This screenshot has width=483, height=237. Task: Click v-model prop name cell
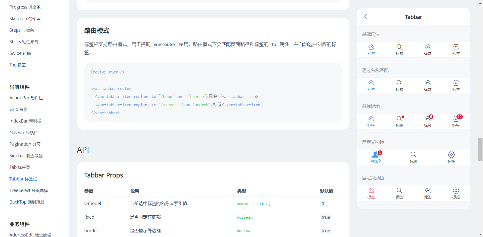[93, 203]
